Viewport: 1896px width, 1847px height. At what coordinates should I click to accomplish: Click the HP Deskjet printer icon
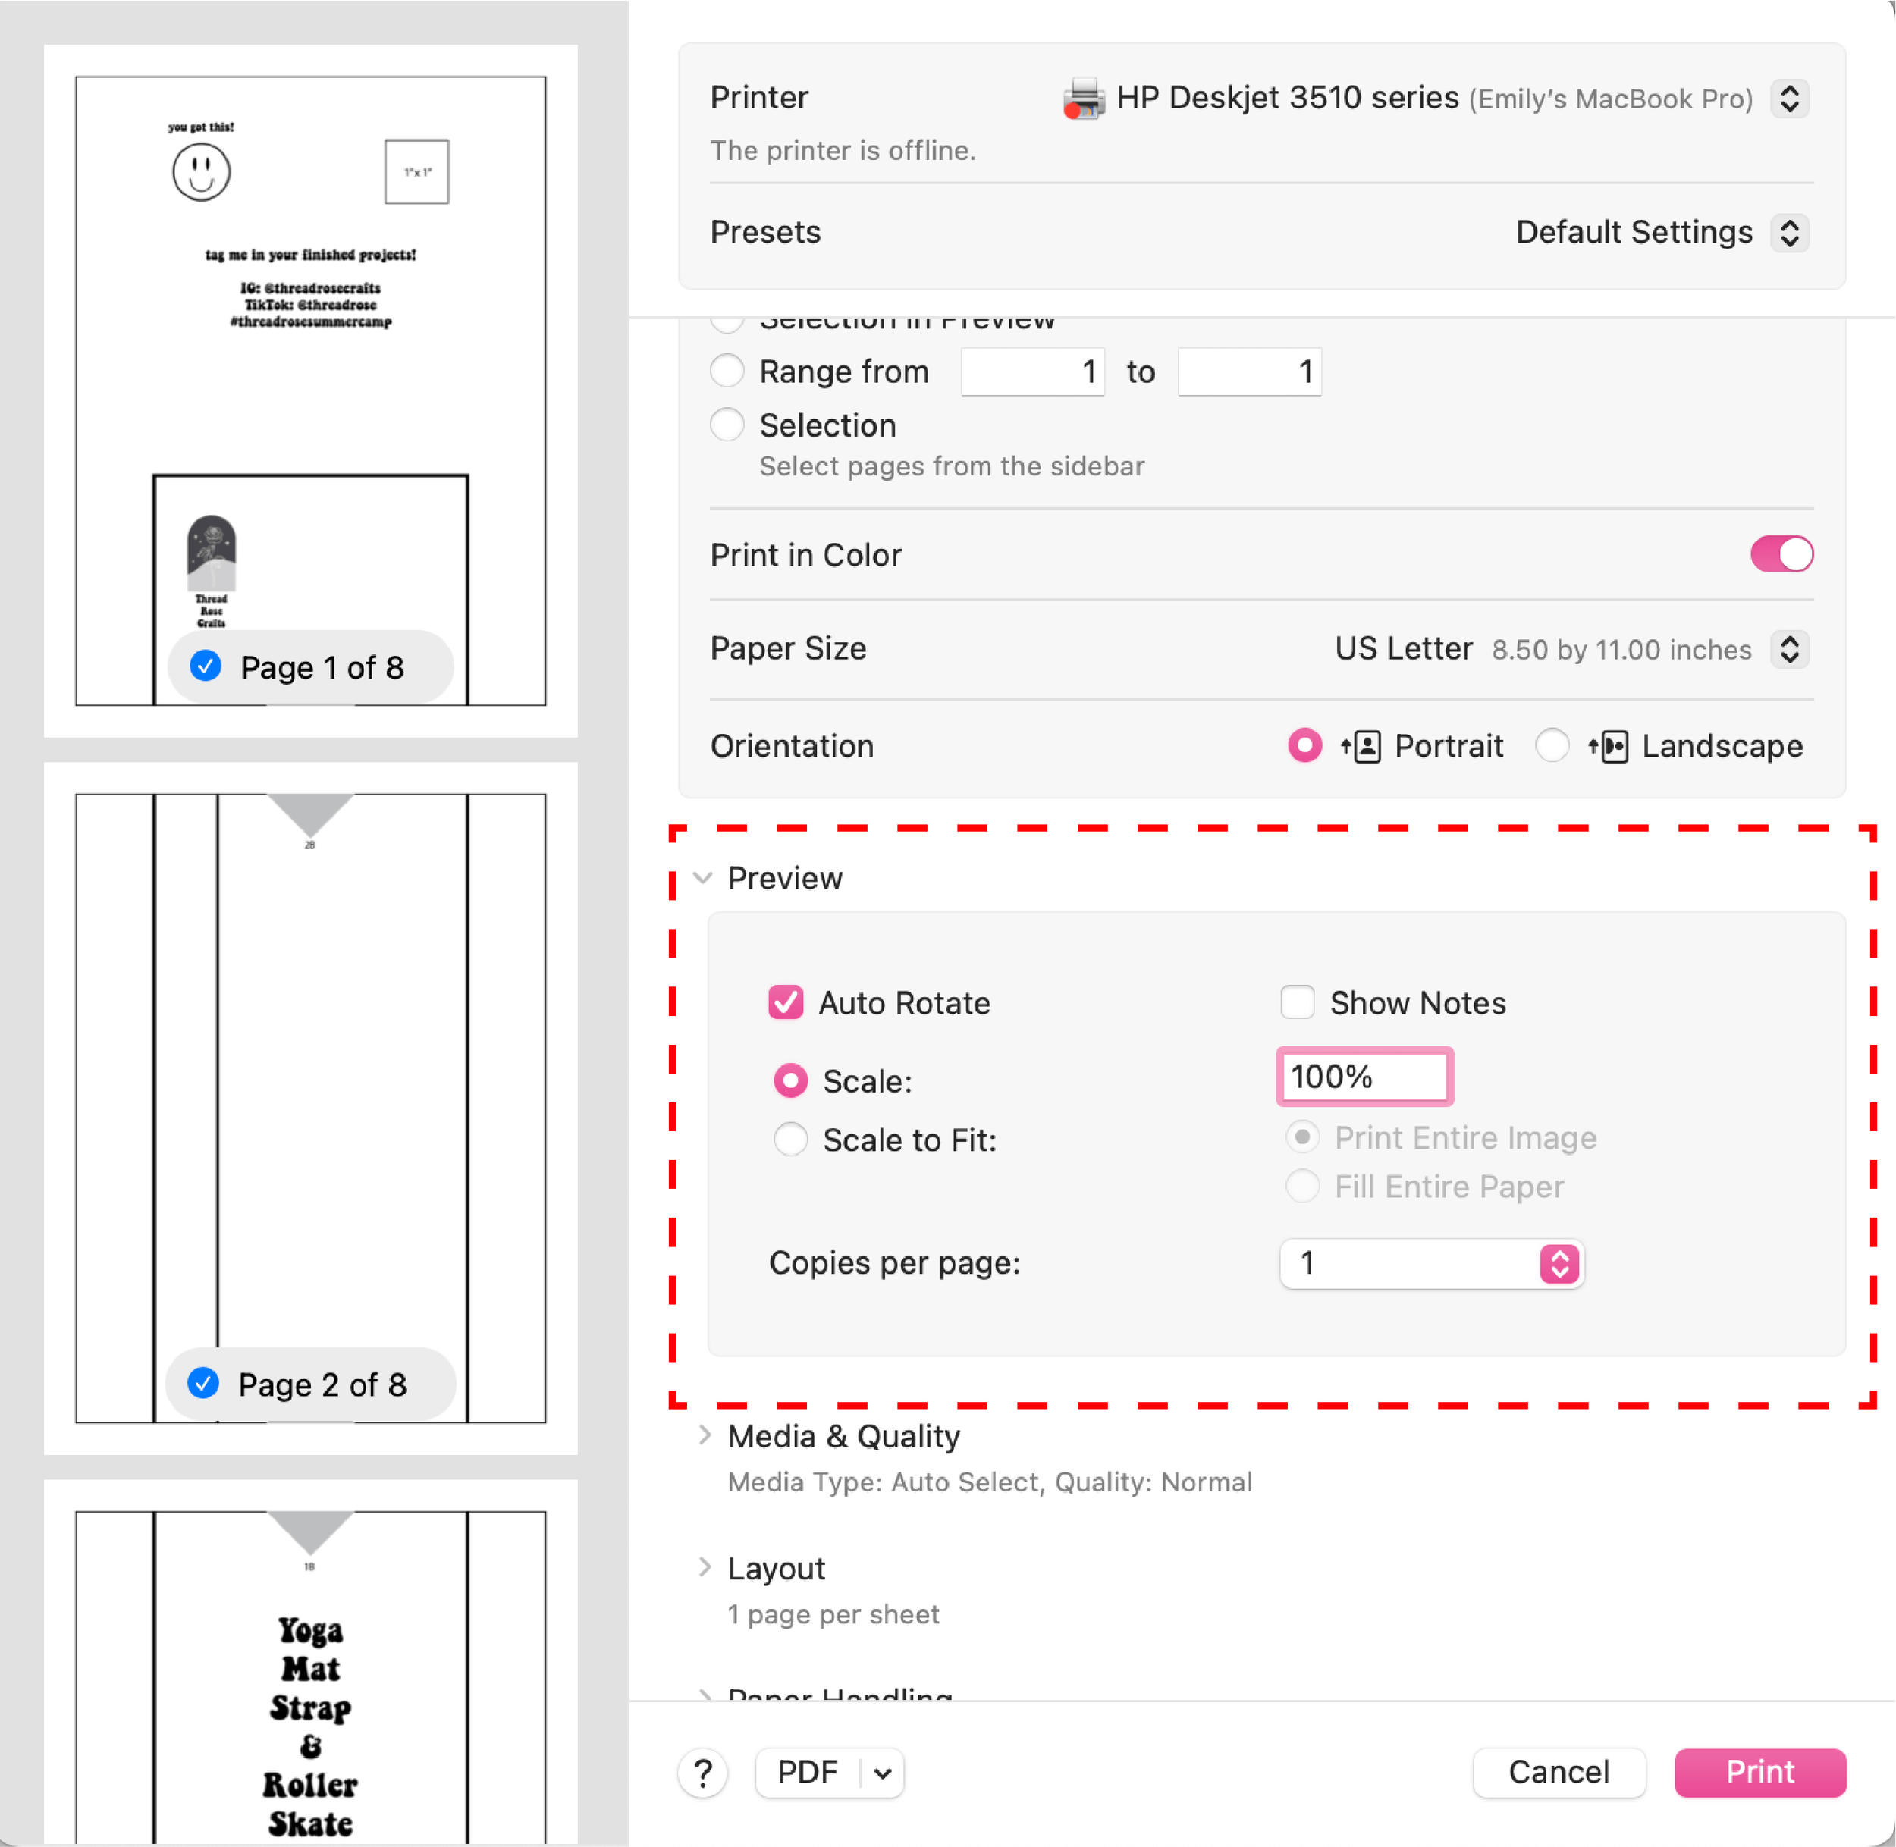click(x=1083, y=98)
